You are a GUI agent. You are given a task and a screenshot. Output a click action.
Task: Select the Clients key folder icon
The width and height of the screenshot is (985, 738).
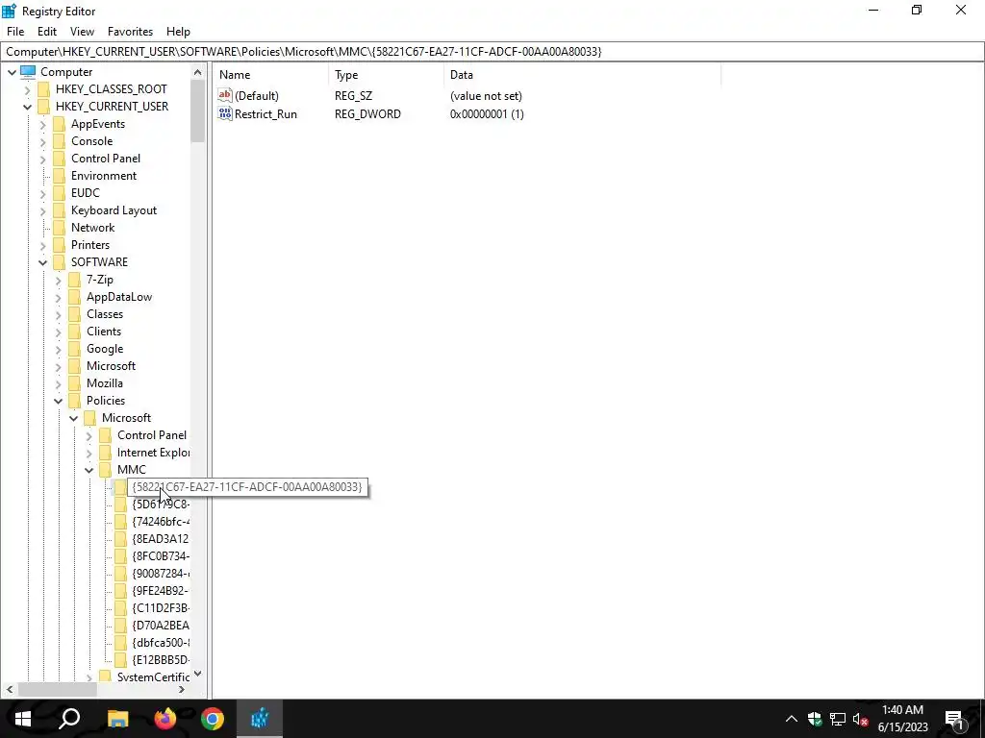pos(75,332)
